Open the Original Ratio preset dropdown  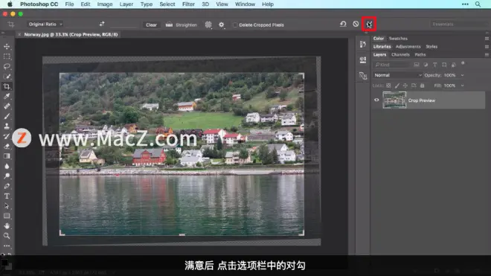pos(45,24)
